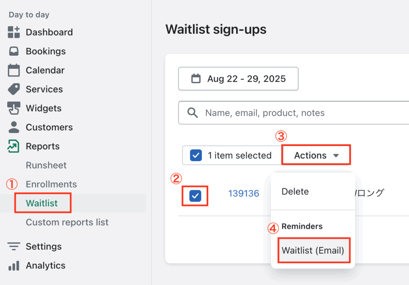Screen dimensions: 409x285
Task: Click the Reports chart icon
Action: (14, 146)
